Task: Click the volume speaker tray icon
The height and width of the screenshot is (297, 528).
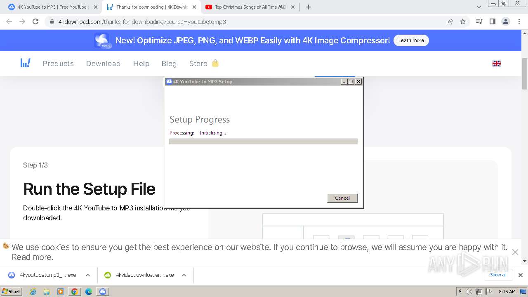Action: point(469,292)
